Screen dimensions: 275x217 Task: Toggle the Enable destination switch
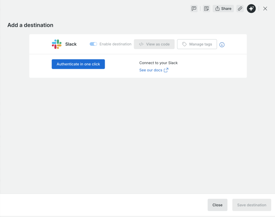coord(93,44)
